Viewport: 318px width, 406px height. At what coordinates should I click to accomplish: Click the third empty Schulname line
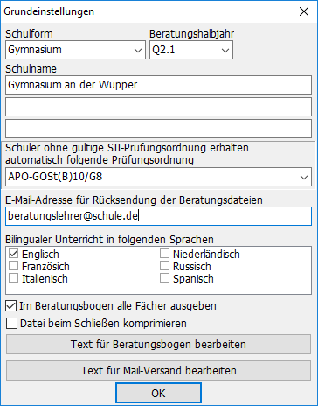pyautogui.click(x=158, y=129)
